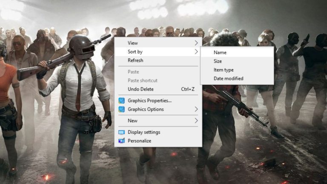This screenshot has height=184, width=327.
Task: Open Graphics Properties... text entry
Action: point(149,101)
